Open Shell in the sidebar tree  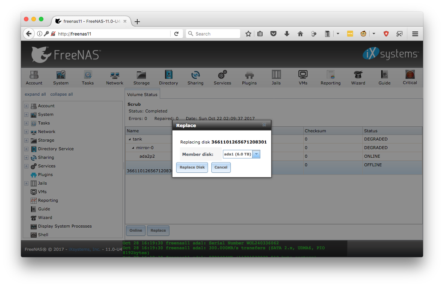pos(43,235)
